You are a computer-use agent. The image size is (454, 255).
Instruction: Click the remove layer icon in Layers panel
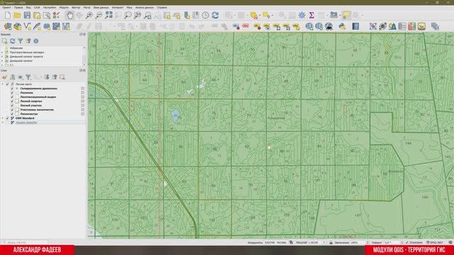point(62,77)
